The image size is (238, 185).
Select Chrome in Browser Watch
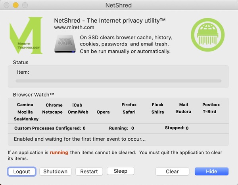pos(54,105)
